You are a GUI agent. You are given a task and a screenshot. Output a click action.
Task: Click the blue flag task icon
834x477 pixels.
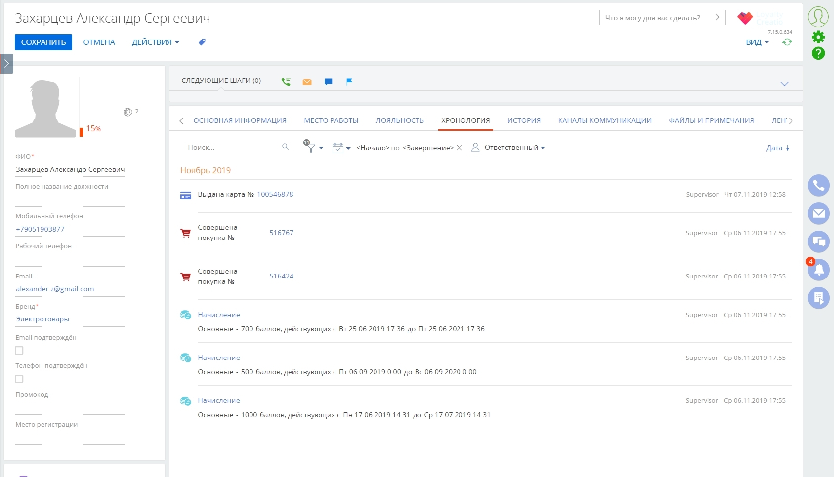349,82
